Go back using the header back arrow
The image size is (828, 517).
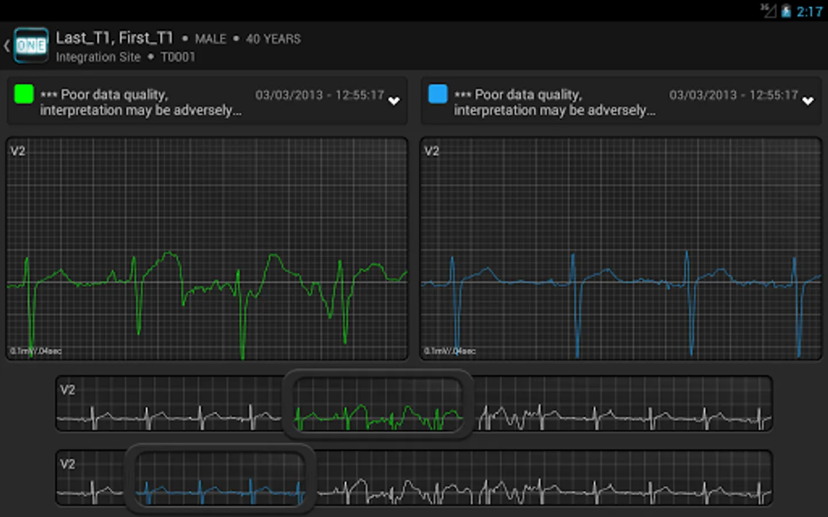click(7, 45)
